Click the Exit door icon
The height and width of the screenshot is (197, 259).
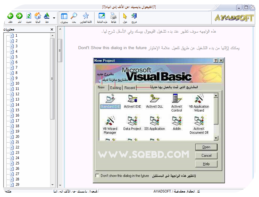pos(134,16)
